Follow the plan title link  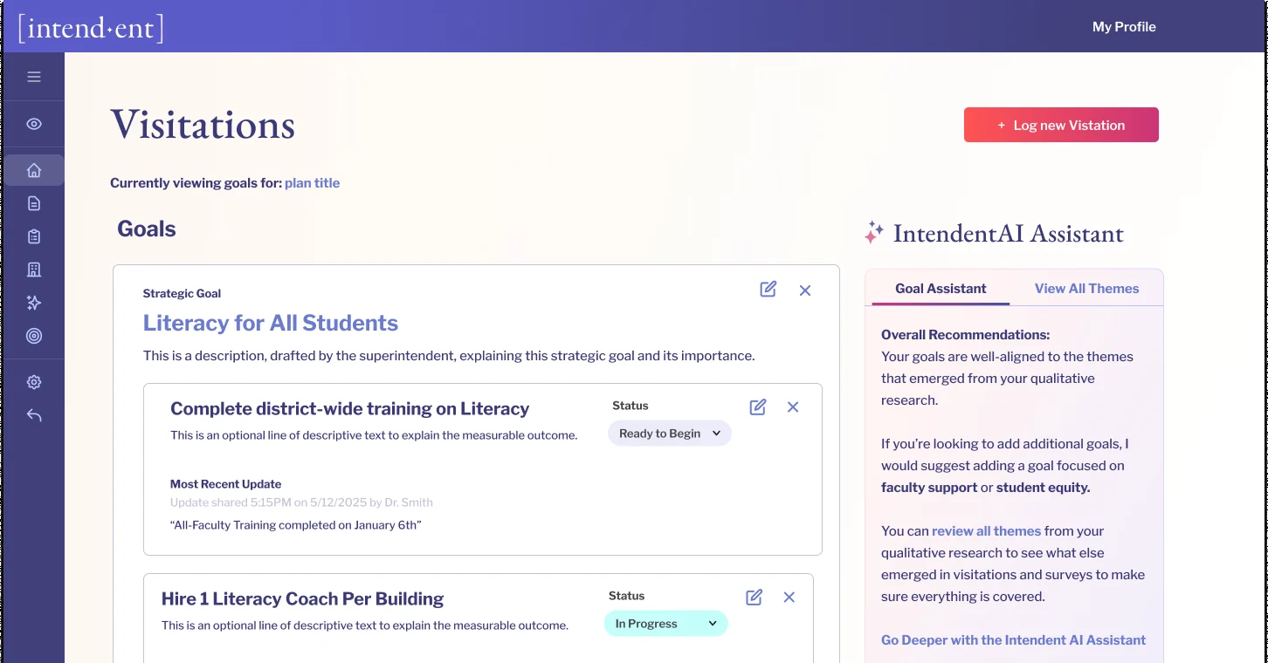point(312,183)
